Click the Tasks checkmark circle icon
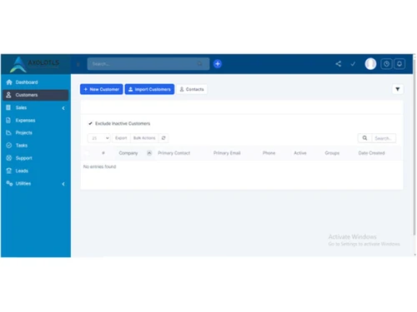The height and width of the screenshot is (312, 417). (9, 146)
